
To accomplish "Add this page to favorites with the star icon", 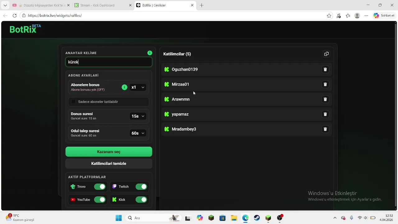I will (329, 16).
